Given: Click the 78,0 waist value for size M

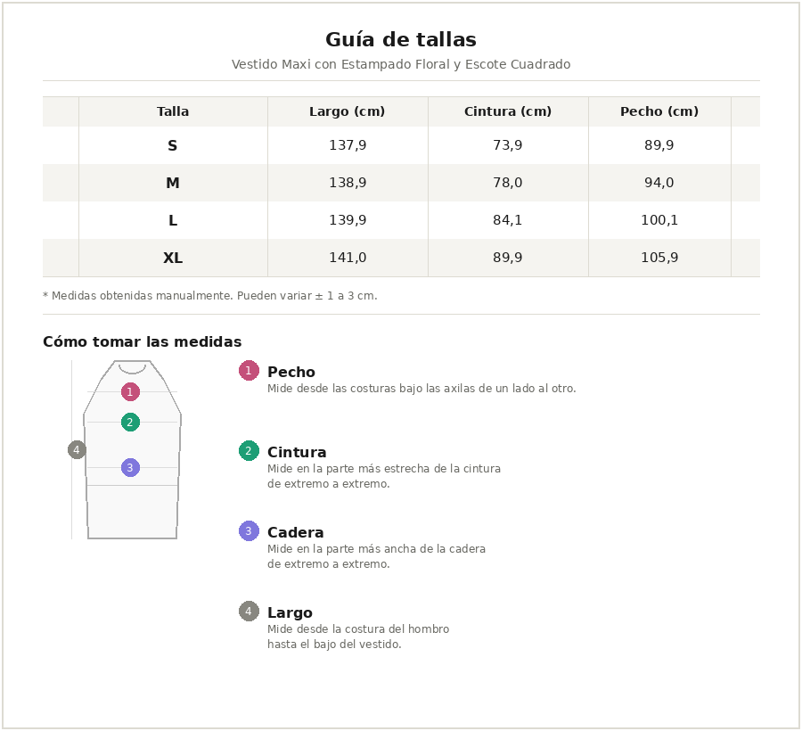Looking at the screenshot, I should [508, 183].
